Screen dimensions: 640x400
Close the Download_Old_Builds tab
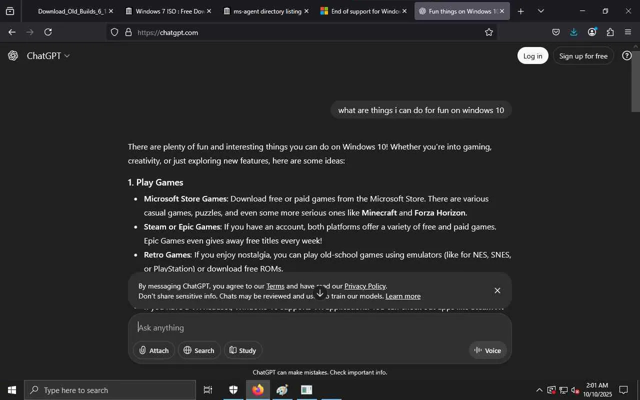coord(111,11)
